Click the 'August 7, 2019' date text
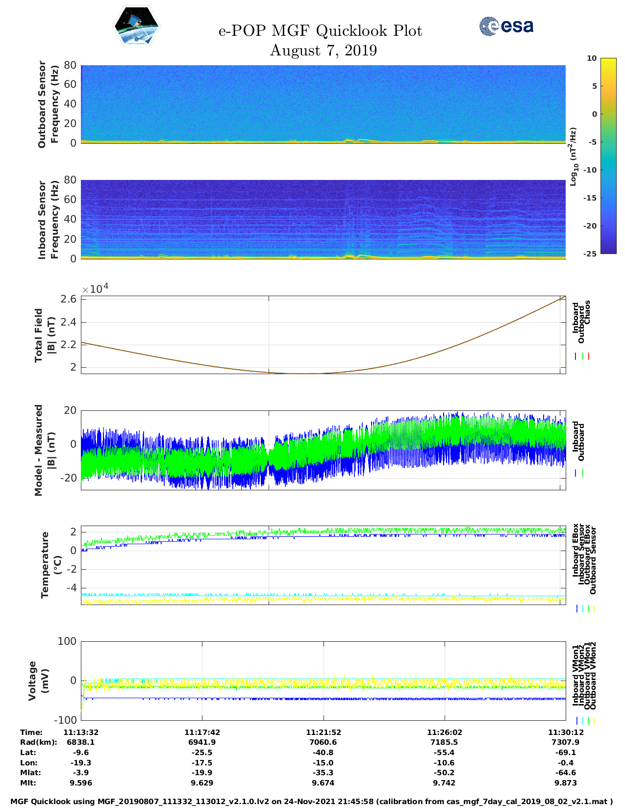625x809 pixels. (x=323, y=51)
